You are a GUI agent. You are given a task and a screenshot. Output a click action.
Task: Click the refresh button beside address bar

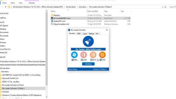click(165, 7)
